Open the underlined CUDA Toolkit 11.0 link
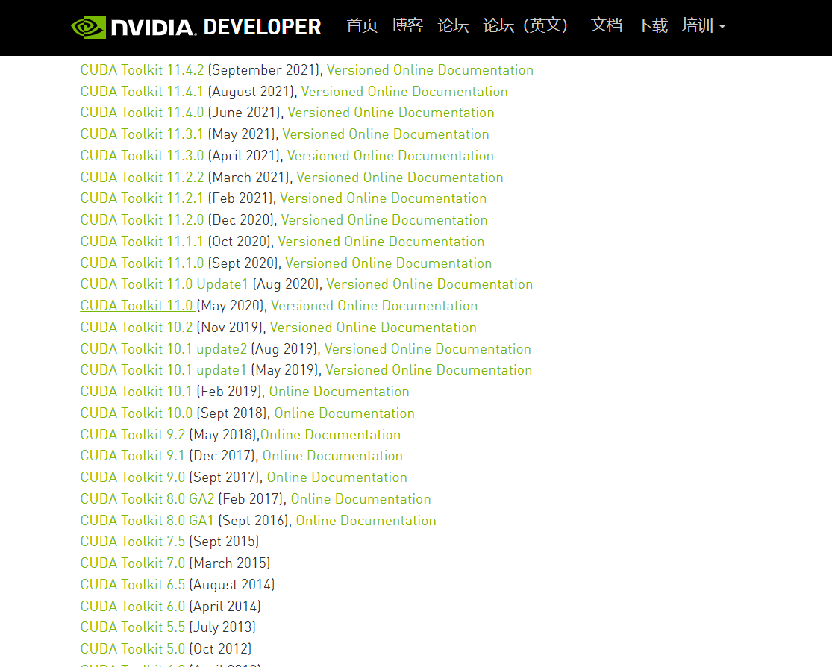832x667 pixels. (x=137, y=306)
